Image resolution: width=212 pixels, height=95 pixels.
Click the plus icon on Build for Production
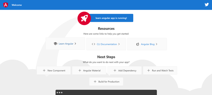pyautogui.click(x=95, y=82)
